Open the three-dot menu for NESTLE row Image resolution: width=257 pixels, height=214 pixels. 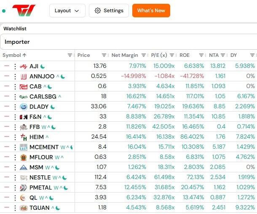15,178
